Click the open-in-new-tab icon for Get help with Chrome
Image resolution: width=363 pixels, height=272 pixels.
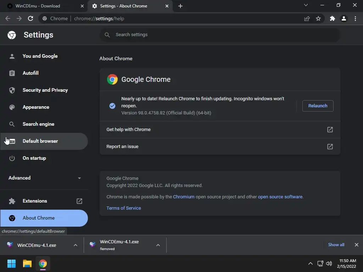pyautogui.click(x=330, y=130)
